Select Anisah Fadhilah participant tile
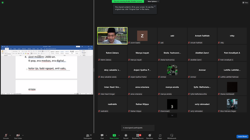Screen dimensions: 250x140 click(202, 36)
